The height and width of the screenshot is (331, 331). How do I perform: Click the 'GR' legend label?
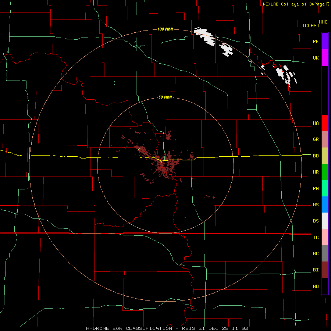[x=316, y=139]
